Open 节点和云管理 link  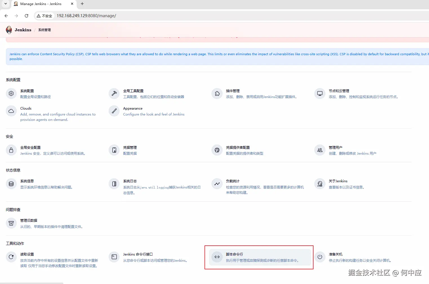[339, 91]
